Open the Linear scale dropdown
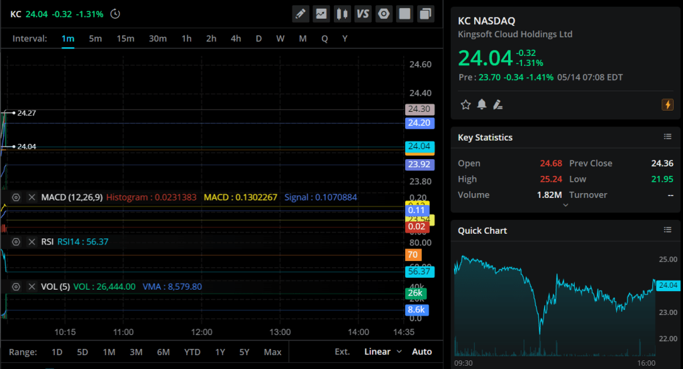The width and height of the screenshot is (683, 369). click(x=383, y=352)
